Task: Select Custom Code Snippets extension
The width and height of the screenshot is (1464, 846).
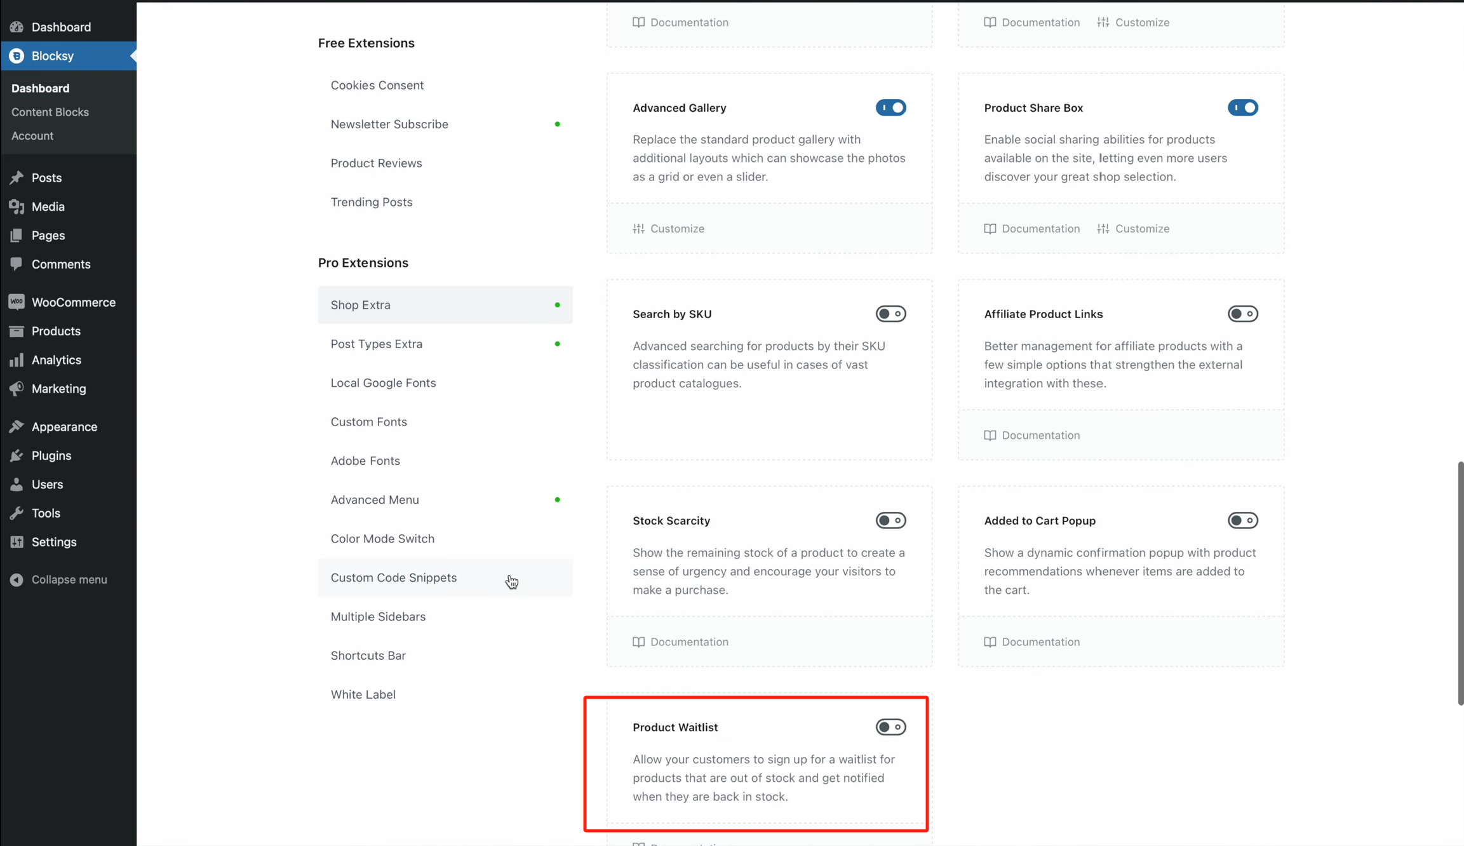Action: (393, 577)
